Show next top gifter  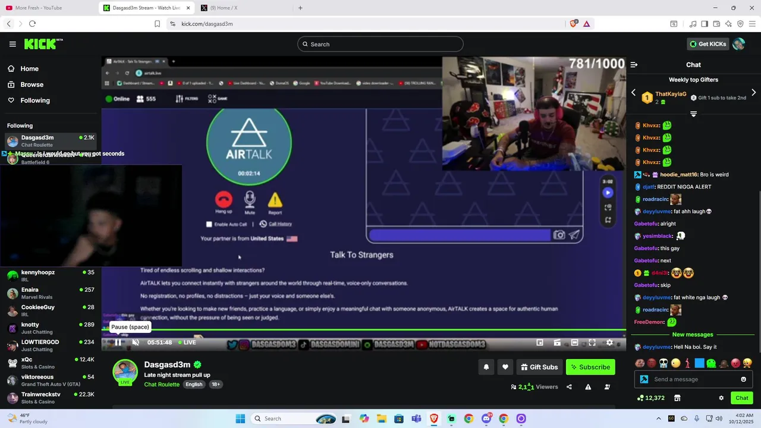click(754, 93)
